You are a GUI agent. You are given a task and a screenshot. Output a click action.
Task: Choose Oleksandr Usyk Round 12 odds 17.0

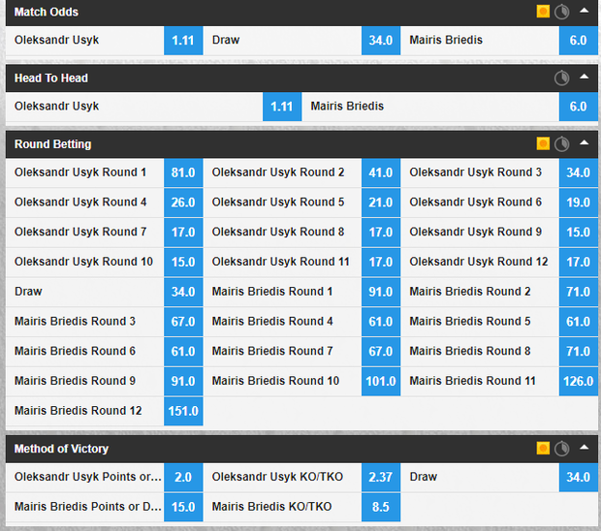[x=578, y=262]
